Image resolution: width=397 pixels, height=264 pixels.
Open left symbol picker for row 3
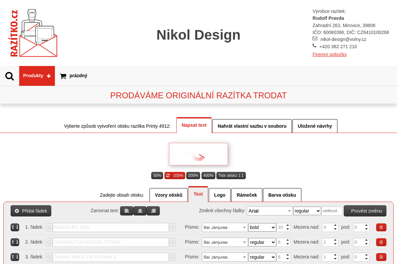point(49,257)
